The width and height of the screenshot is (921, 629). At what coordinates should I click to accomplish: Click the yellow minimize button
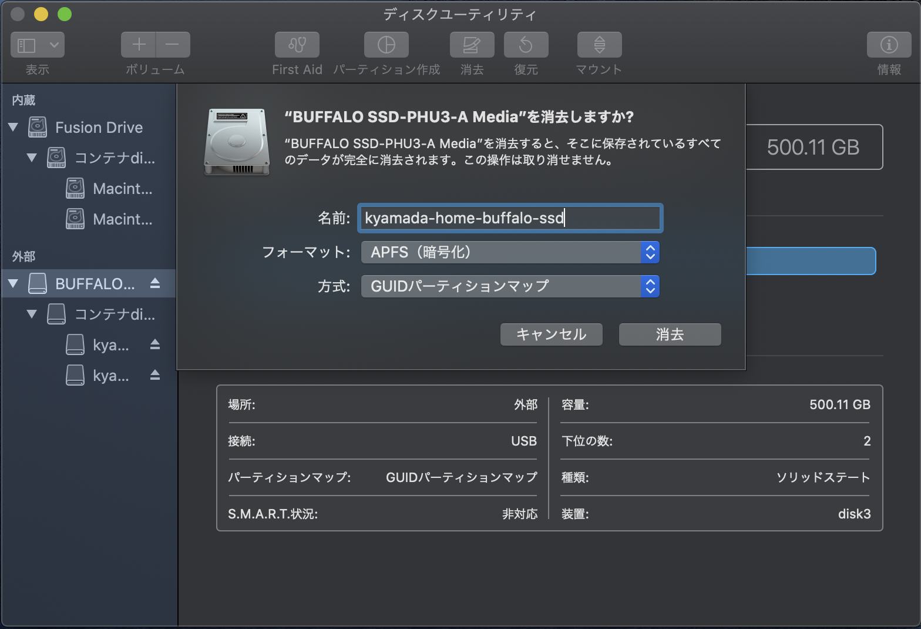pos(41,14)
